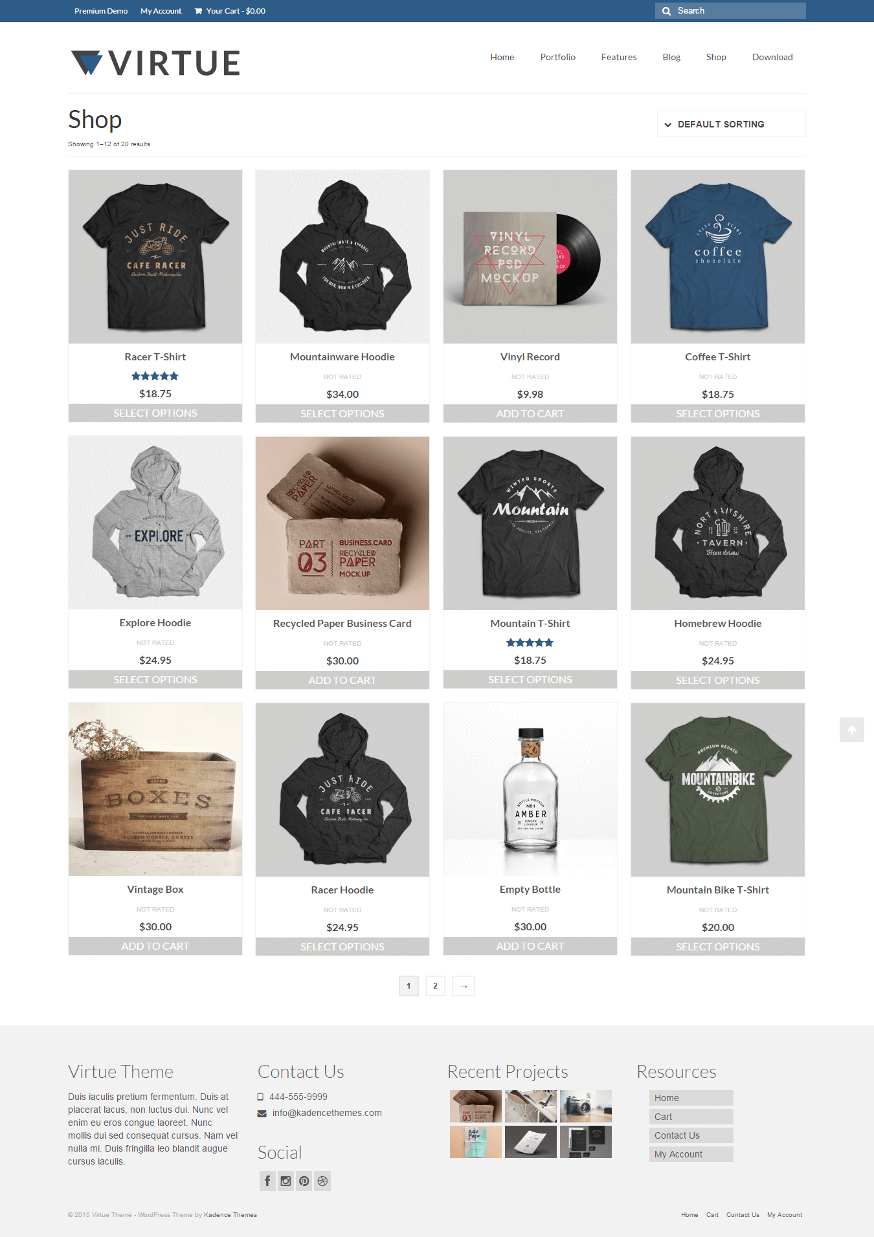874x1237 pixels.
Task: Click the Pinterest icon in footer
Action: coord(304,1181)
